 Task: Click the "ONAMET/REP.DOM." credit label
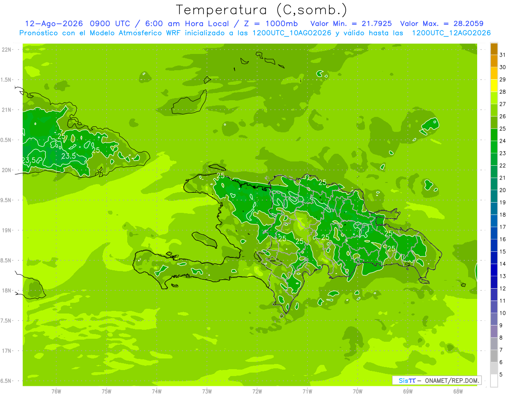coord(451,380)
